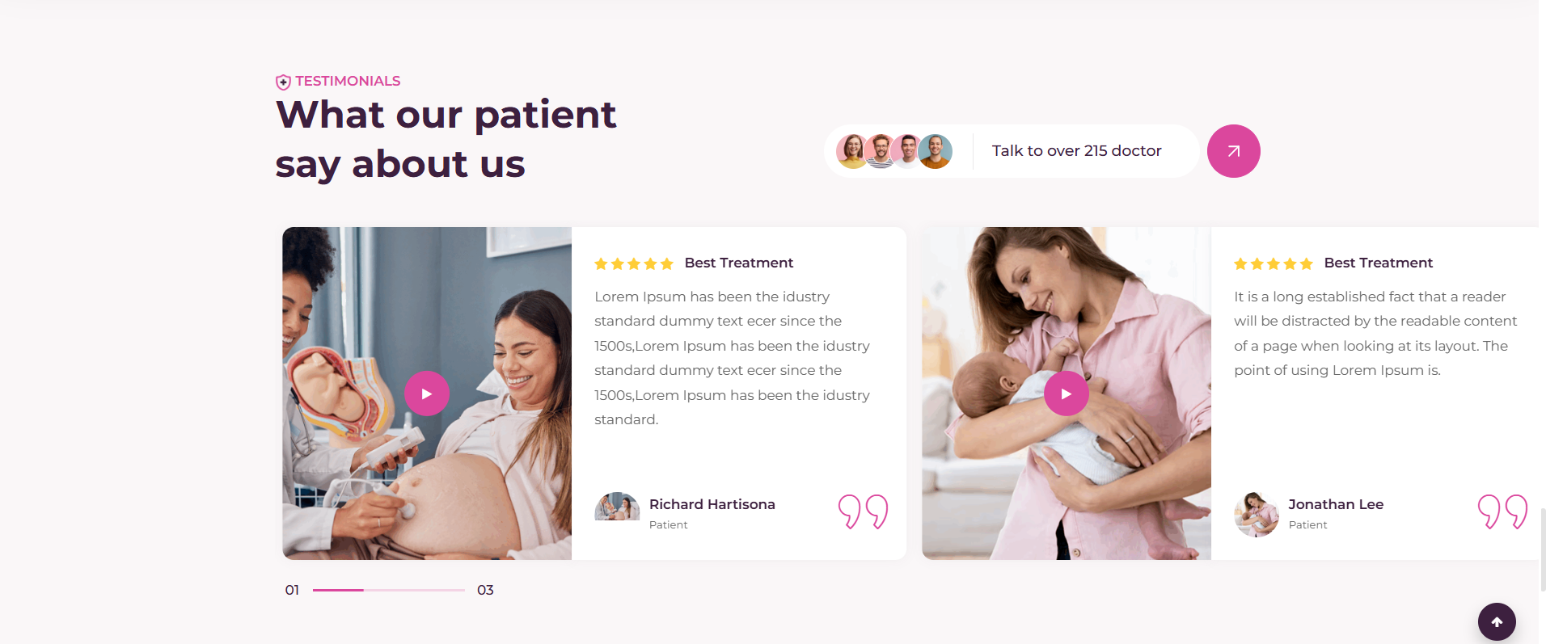1546x644 pixels.
Task: Click the pink arrow button beside doctor talk
Action: tap(1233, 151)
